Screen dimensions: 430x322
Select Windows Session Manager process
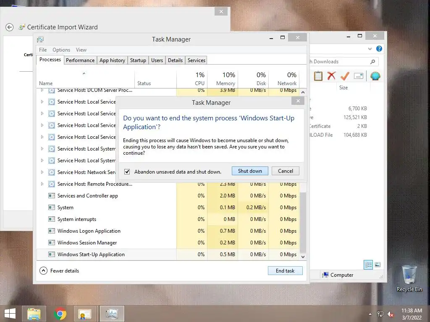coord(168,243)
